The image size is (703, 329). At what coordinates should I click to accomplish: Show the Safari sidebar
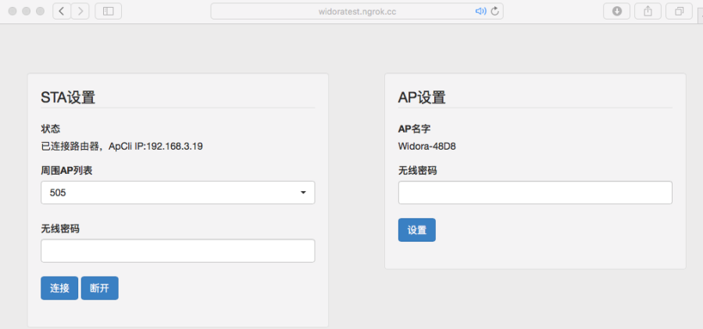[x=108, y=11]
